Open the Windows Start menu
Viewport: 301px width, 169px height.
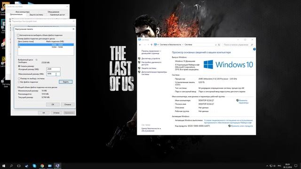click(x=4, y=166)
